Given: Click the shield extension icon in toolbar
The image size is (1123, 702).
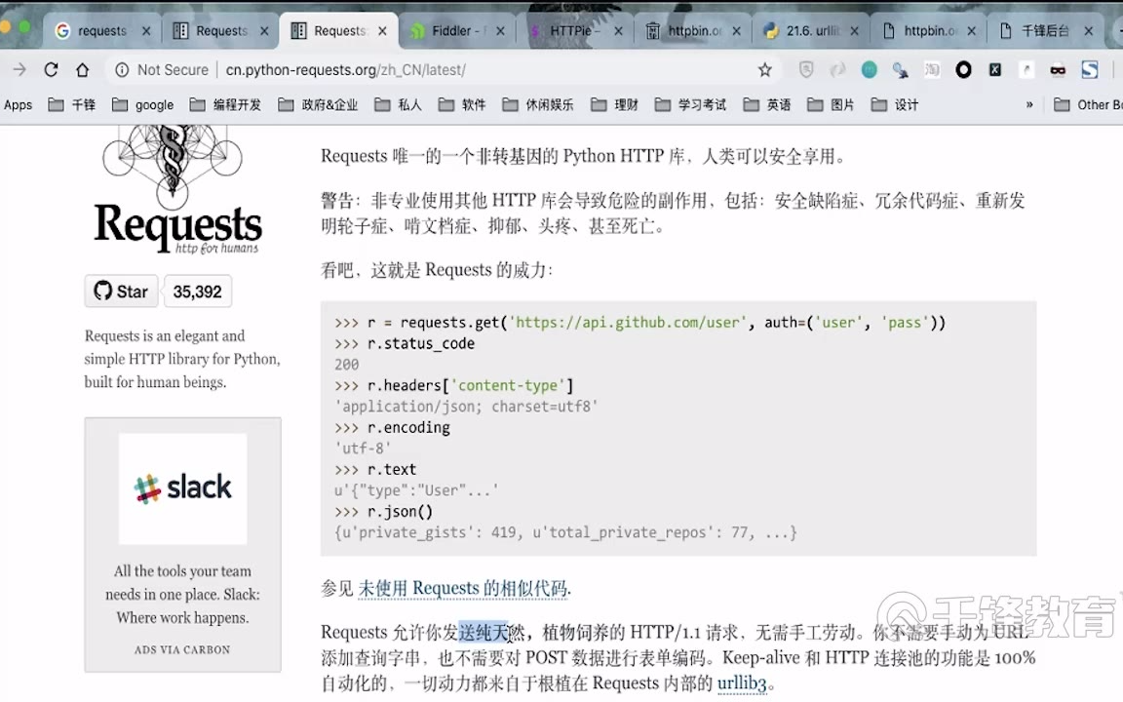Looking at the screenshot, I should (806, 70).
